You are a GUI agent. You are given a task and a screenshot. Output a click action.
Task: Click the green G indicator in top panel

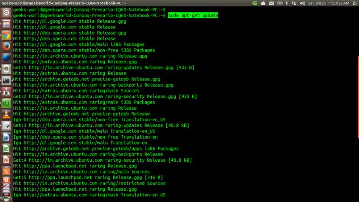255,3
